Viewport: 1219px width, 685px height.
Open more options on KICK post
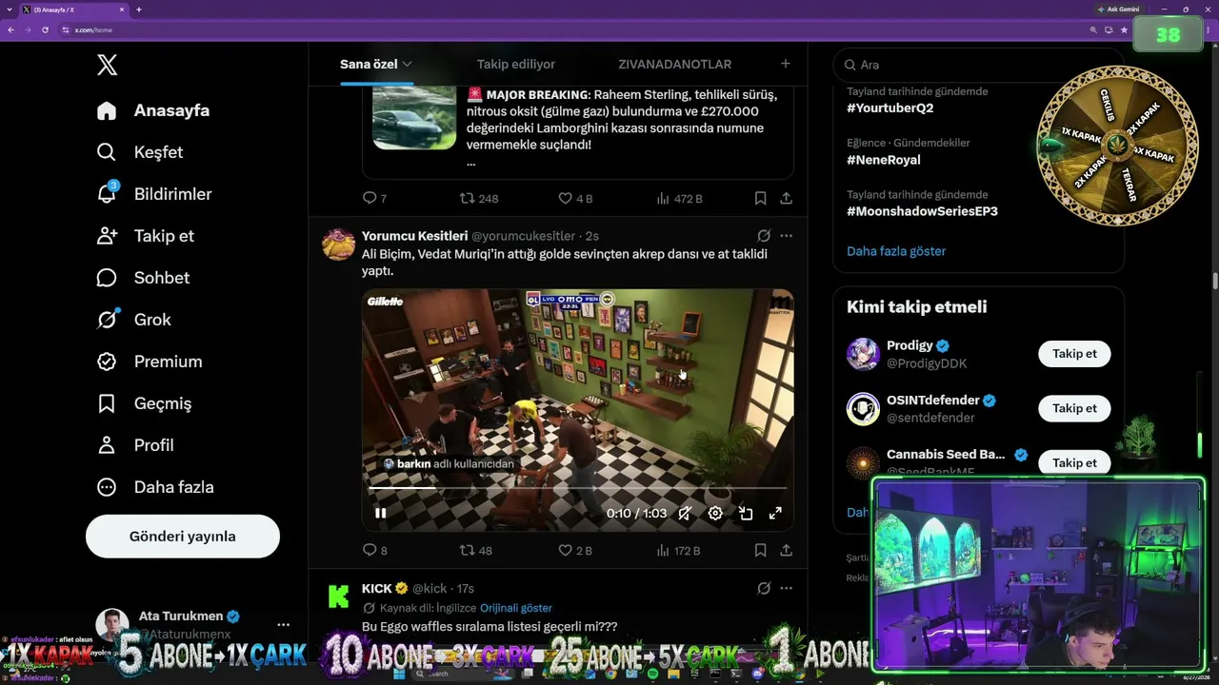(x=786, y=588)
